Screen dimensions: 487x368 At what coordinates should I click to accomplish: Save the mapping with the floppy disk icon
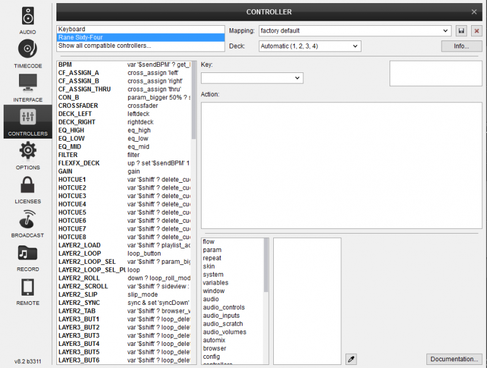[x=461, y=31]
